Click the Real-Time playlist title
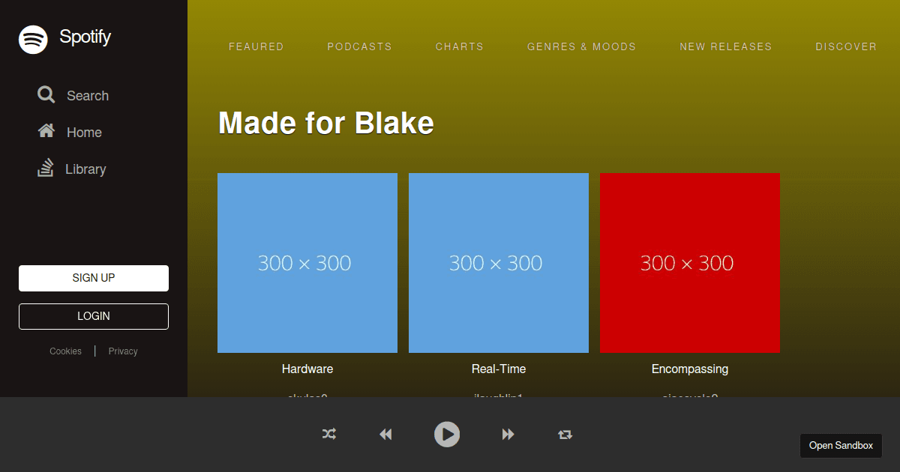 click(x=499, y=369)
